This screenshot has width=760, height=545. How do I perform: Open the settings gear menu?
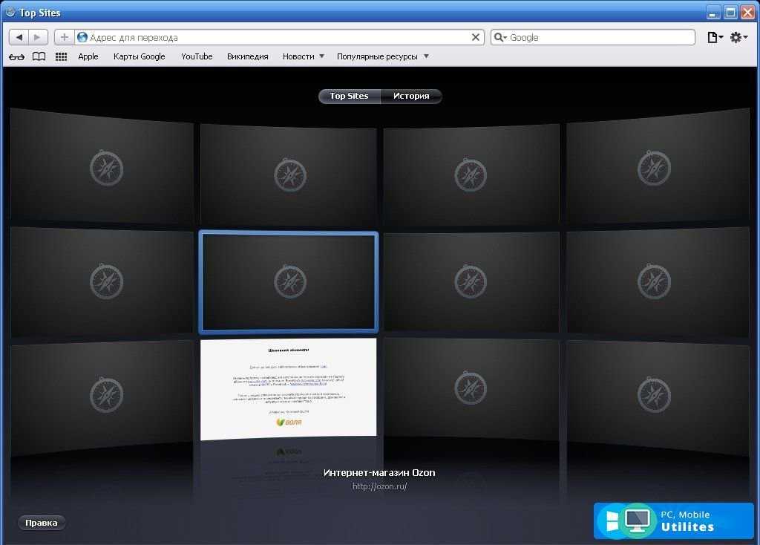point(738,37)
